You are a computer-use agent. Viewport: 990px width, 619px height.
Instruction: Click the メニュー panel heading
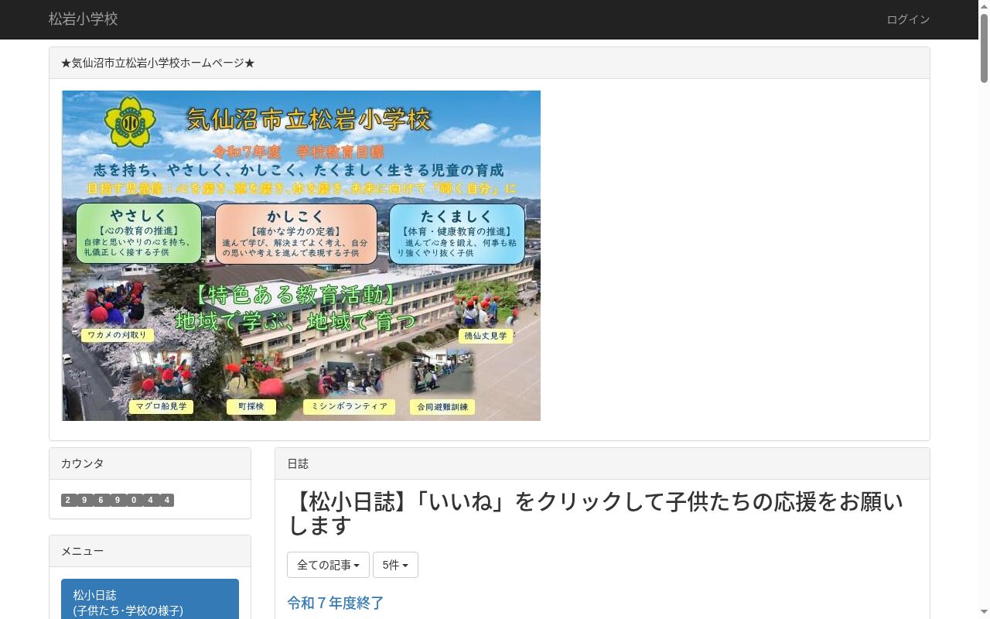click(x=150, y=551)
